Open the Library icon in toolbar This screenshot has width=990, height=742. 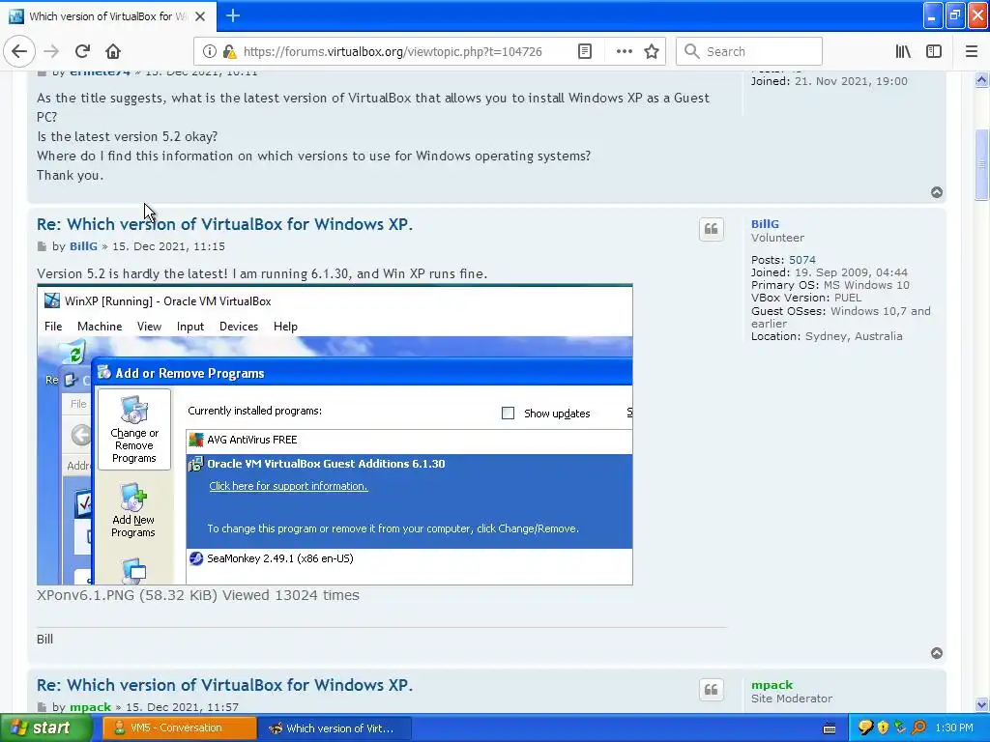point(903,51)
